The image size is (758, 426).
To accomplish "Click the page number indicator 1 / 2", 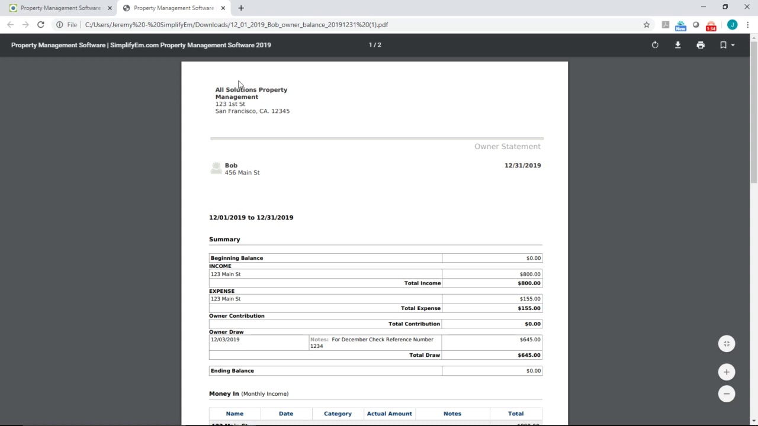I will pos(375,45).
